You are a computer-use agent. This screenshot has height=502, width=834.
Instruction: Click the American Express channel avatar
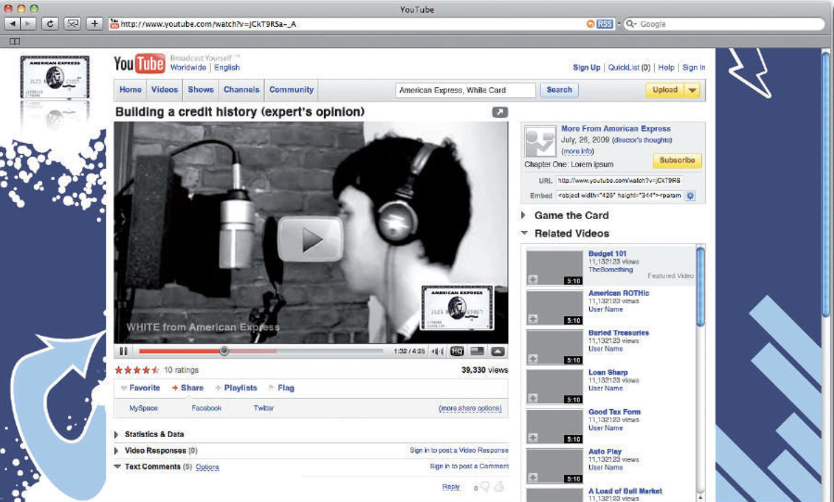[540, 141]
